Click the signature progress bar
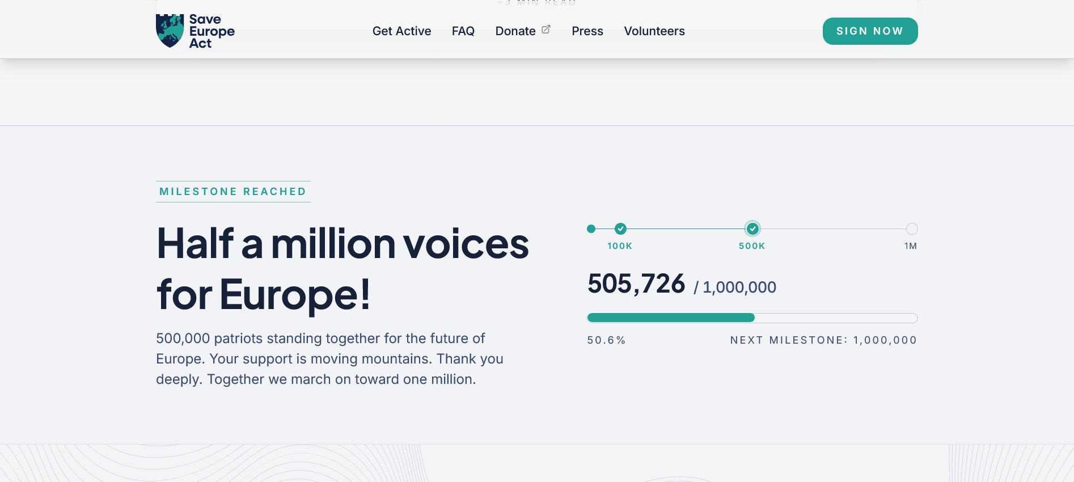 point(752,318)
